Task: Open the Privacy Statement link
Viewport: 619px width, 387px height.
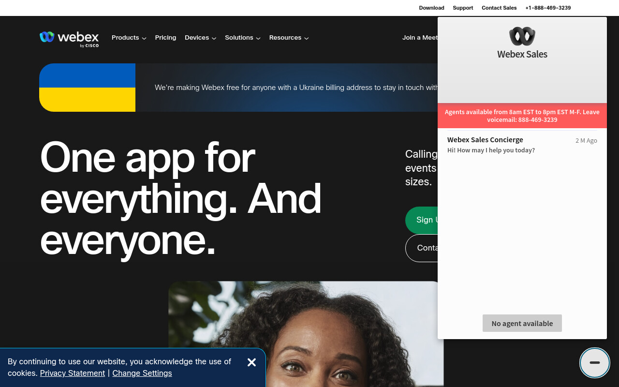Action: click(x=73, y=373)
